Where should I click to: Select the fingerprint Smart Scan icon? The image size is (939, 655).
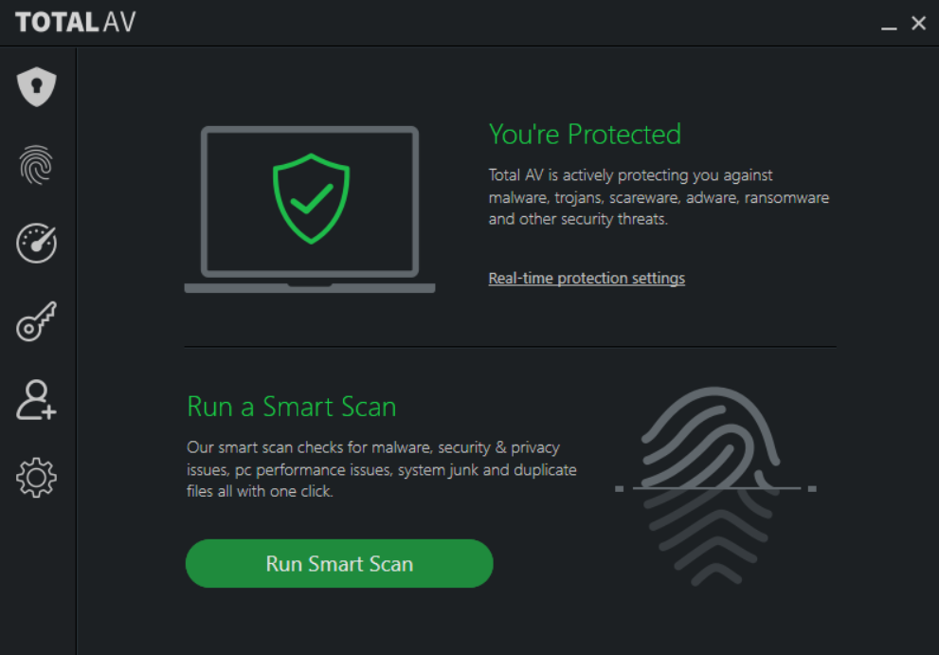click(36, 165)
